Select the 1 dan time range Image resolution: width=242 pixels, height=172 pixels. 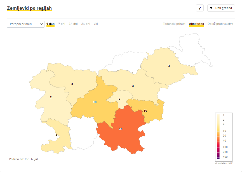click(50, 24)
